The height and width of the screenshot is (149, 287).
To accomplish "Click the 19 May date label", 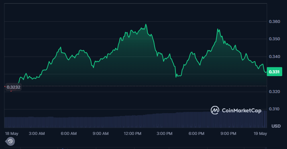I will coord(260,134).
